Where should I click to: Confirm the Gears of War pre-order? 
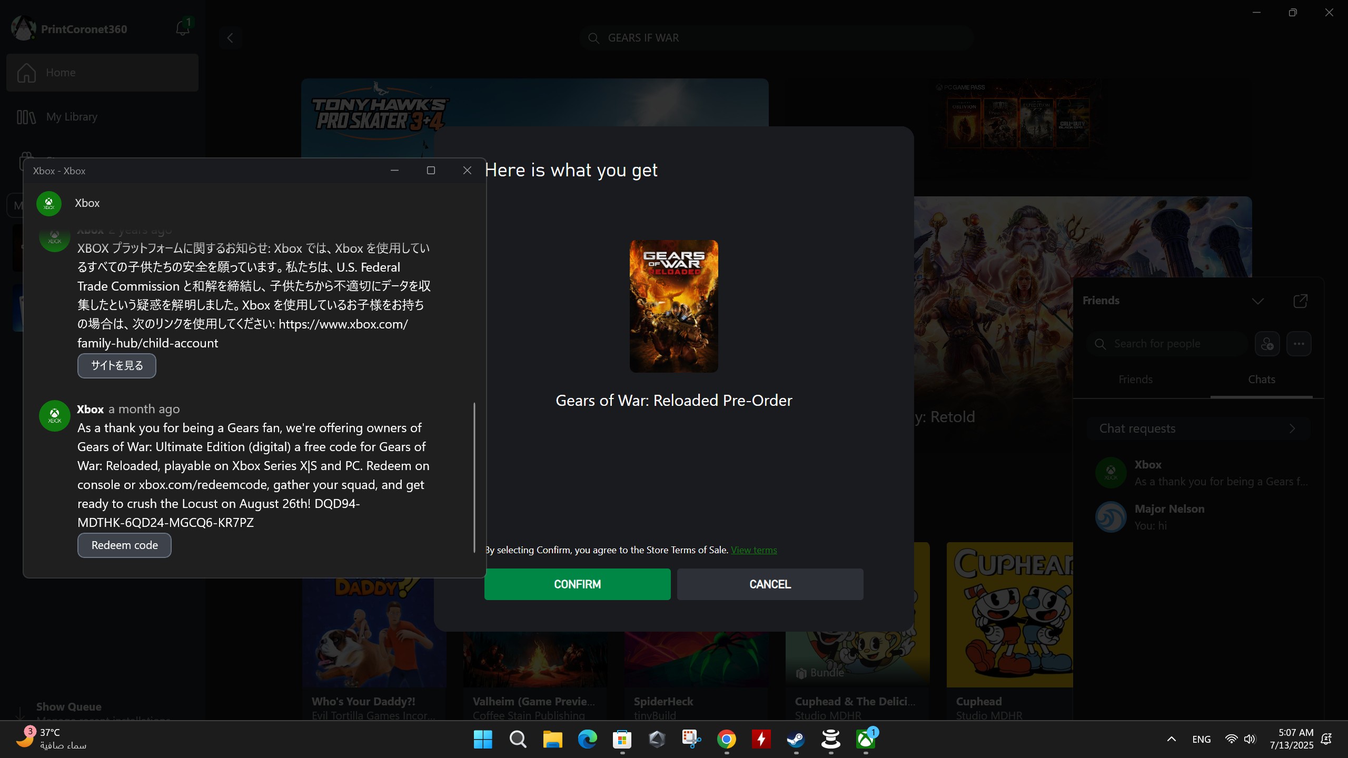click(x=578, y=584)
